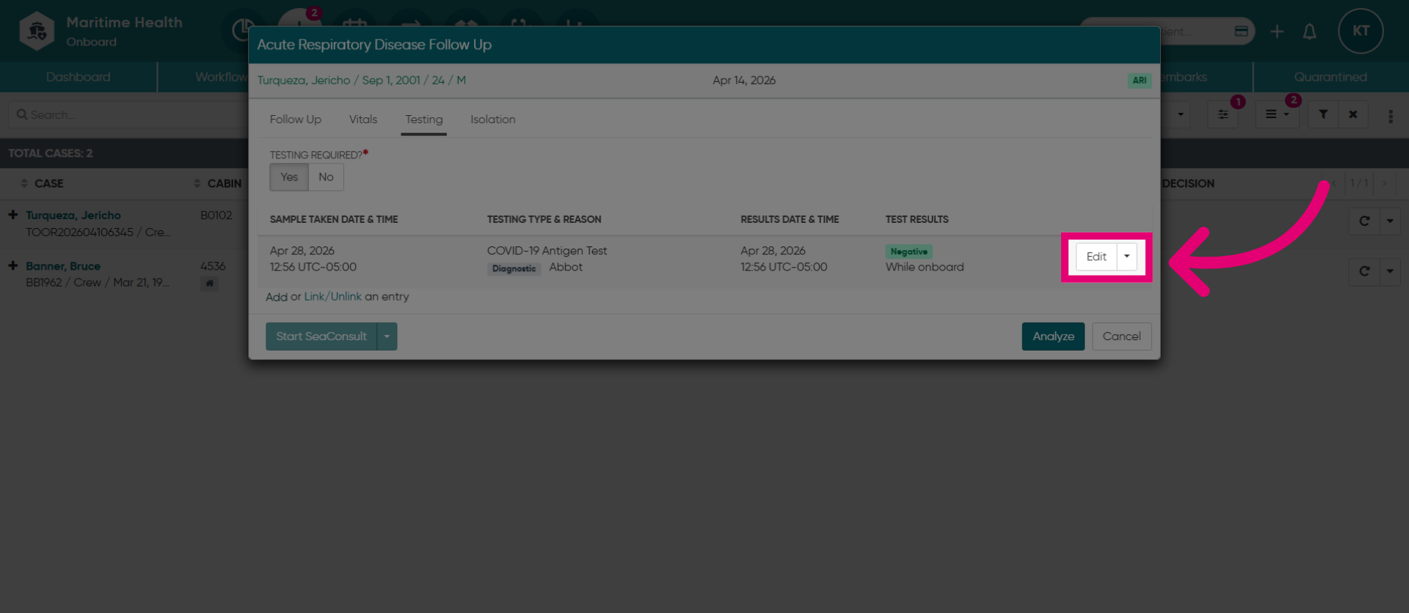Click Start SeaConsult button

tap(321, 337)
